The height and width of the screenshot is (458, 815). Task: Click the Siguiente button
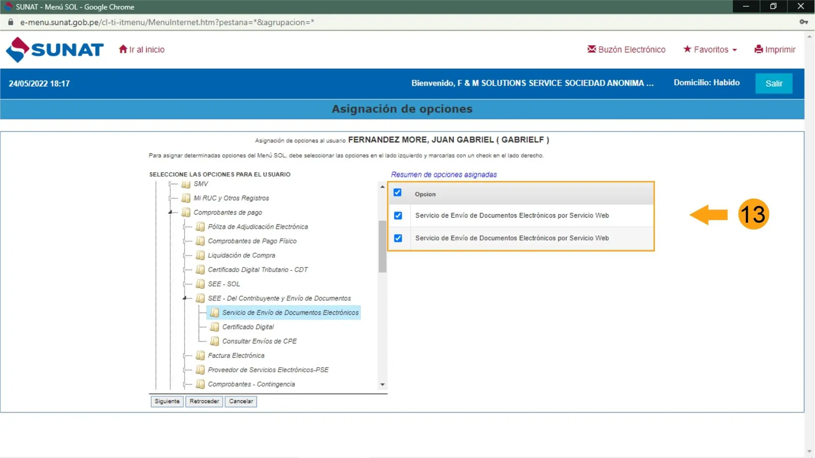(167, 401)
